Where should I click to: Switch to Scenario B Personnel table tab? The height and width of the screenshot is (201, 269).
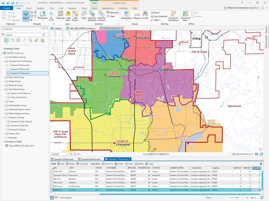(x=89, y=159)
